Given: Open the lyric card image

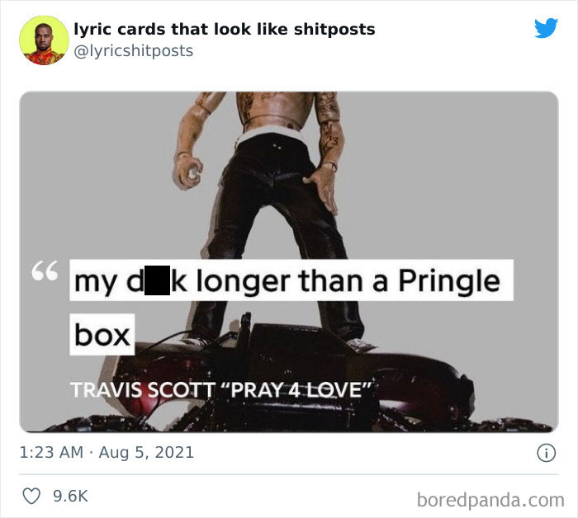Looking at the screenshot, I should pos(289,261).
